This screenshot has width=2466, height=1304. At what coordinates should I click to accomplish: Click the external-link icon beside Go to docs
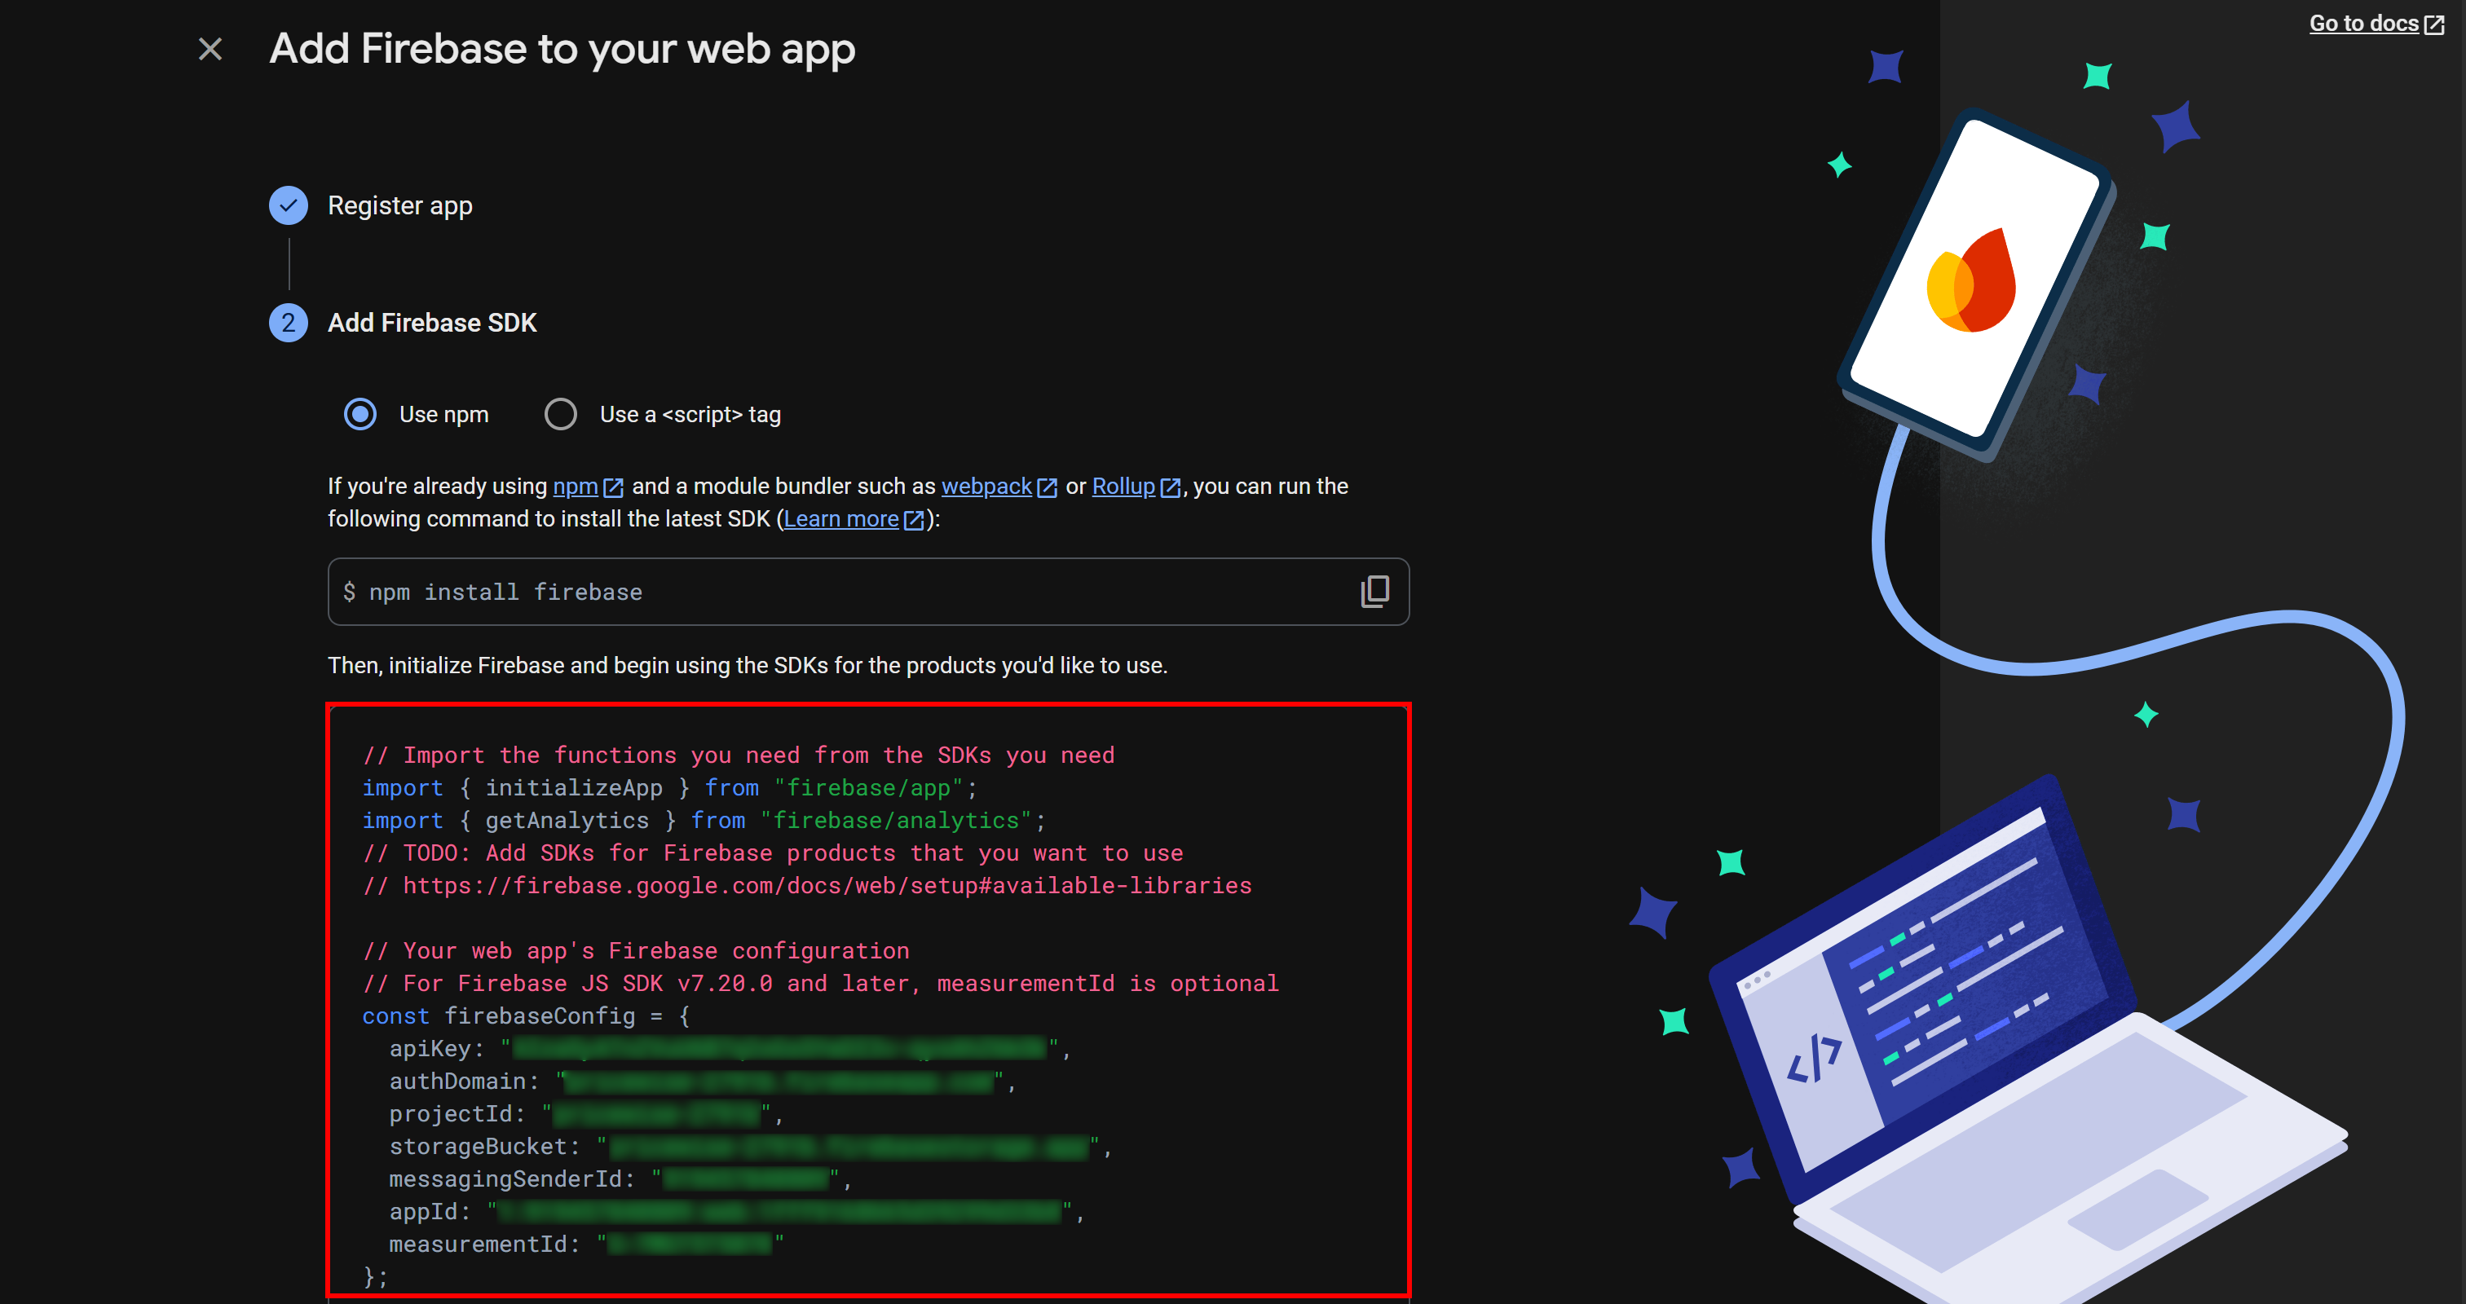[x=2435, y=23]
